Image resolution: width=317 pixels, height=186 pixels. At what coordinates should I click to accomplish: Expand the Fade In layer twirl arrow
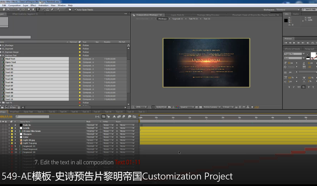[9, 125]
